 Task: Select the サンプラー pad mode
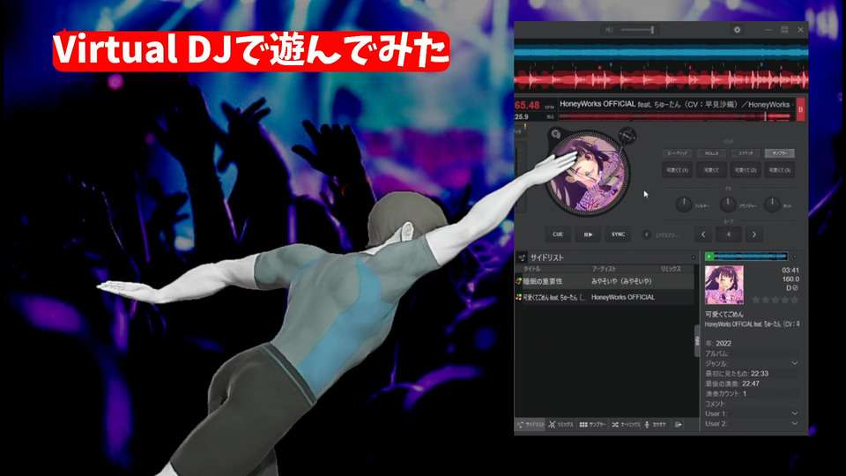(780, 153)
